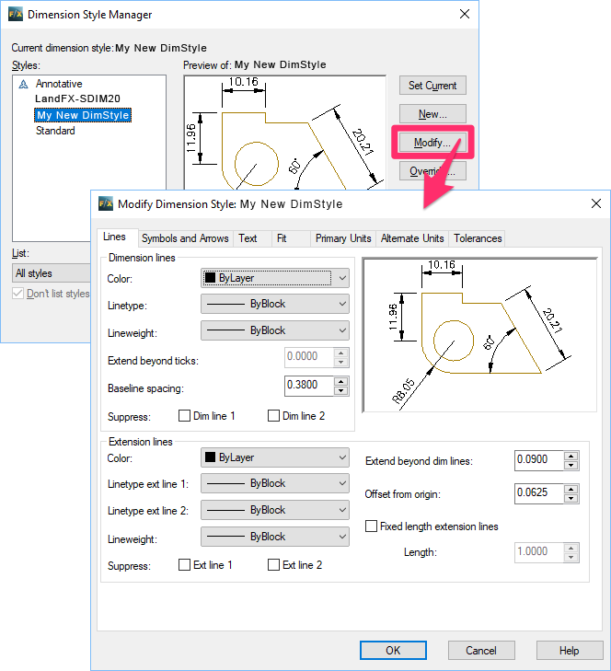Switch to the Tolerances tab
This screenshot has height=671, width=611.
pos(478,238)
